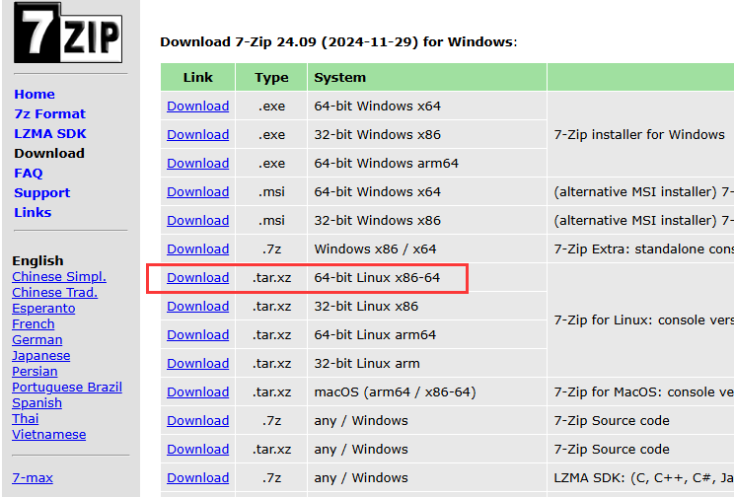Open the Home page link
Screen dimensions: 734x497
click(35, 94)
